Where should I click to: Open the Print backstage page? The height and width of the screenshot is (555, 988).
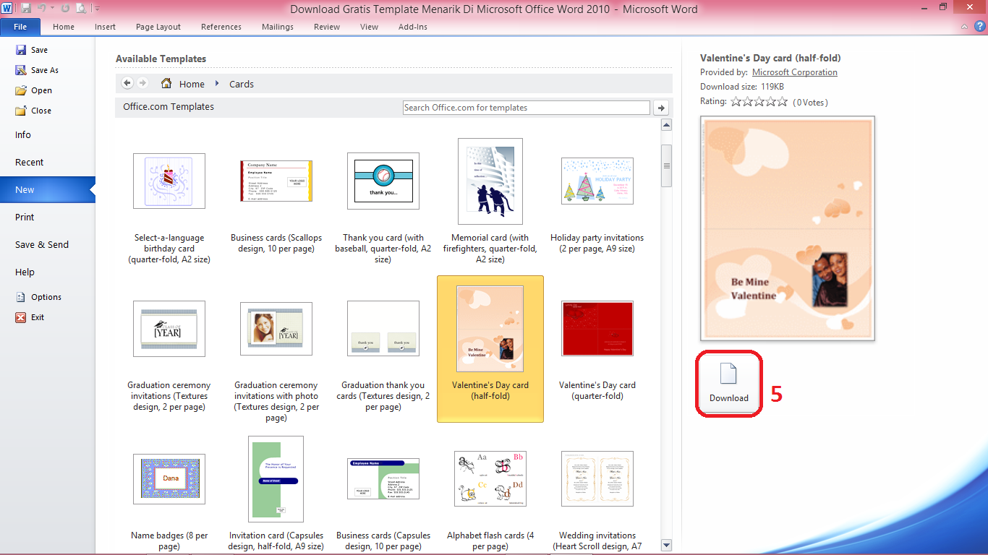(47, 218)
